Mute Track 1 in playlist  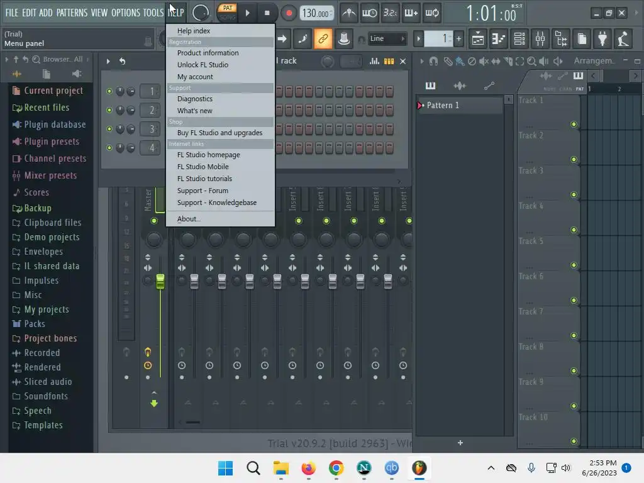574,125
